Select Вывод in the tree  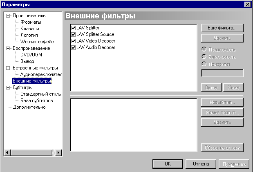pos(27,61)
